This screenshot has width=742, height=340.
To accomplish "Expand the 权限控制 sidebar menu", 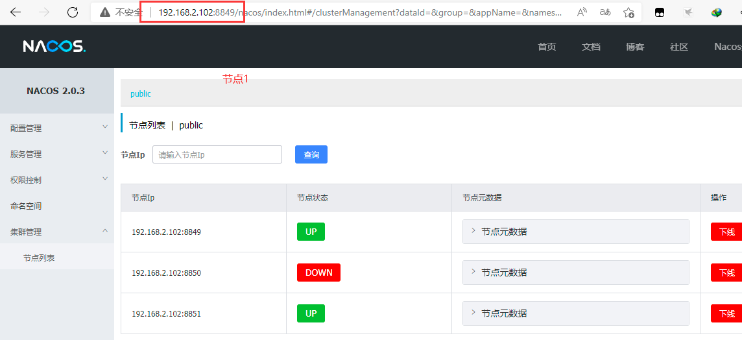I will tap(56, 180).
